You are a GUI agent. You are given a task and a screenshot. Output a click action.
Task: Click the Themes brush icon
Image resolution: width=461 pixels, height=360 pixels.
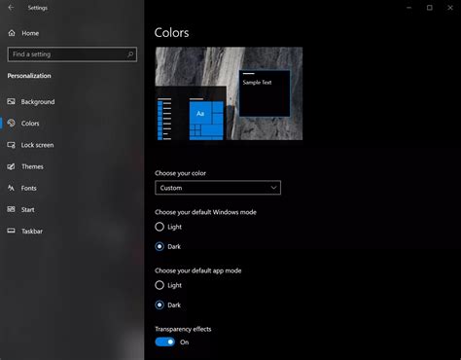click(11, 166)
